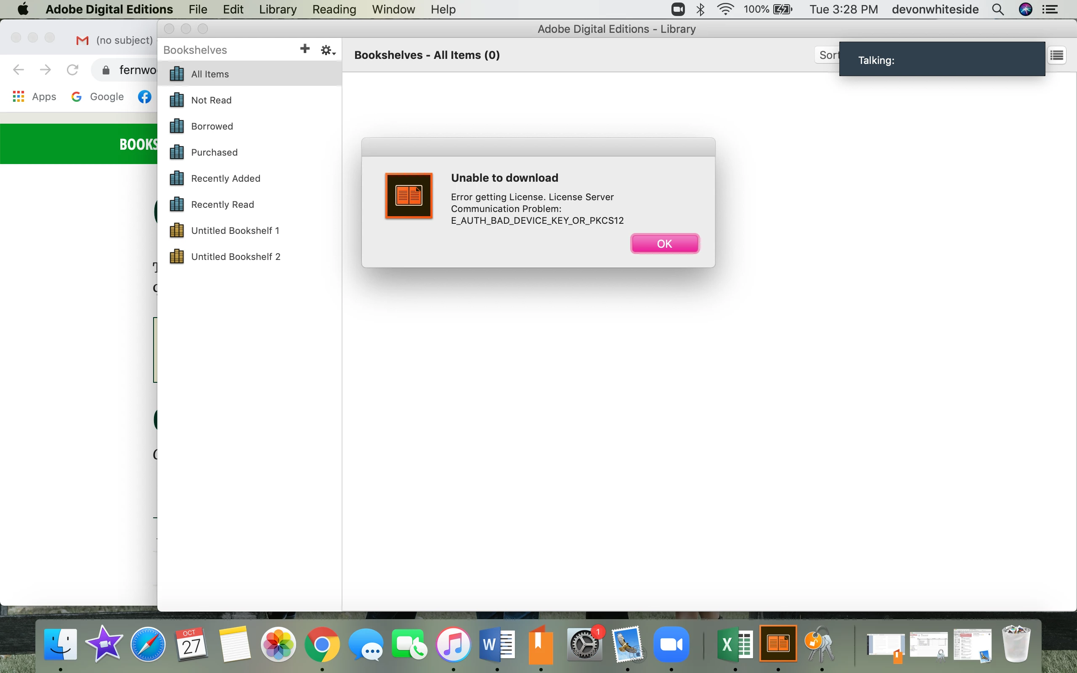The height and width of the screenshot is (673, 1077).
Task: Open Google Chrome from the dock
Action: click(322, 644)
